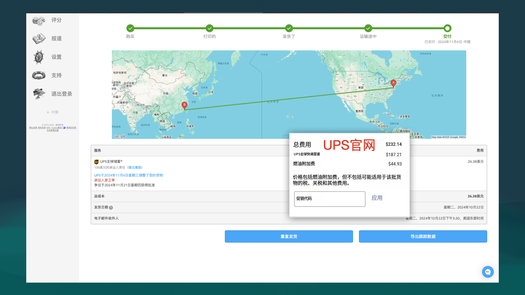The image size is (525, 295).
Task: Click map marker A in USA
Action: click(393, 83)
